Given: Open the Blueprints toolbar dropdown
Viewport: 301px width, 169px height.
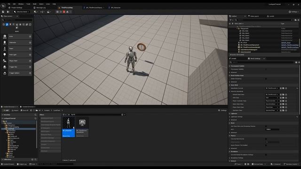Looking at the screenshot, I should tap(42, 12).
